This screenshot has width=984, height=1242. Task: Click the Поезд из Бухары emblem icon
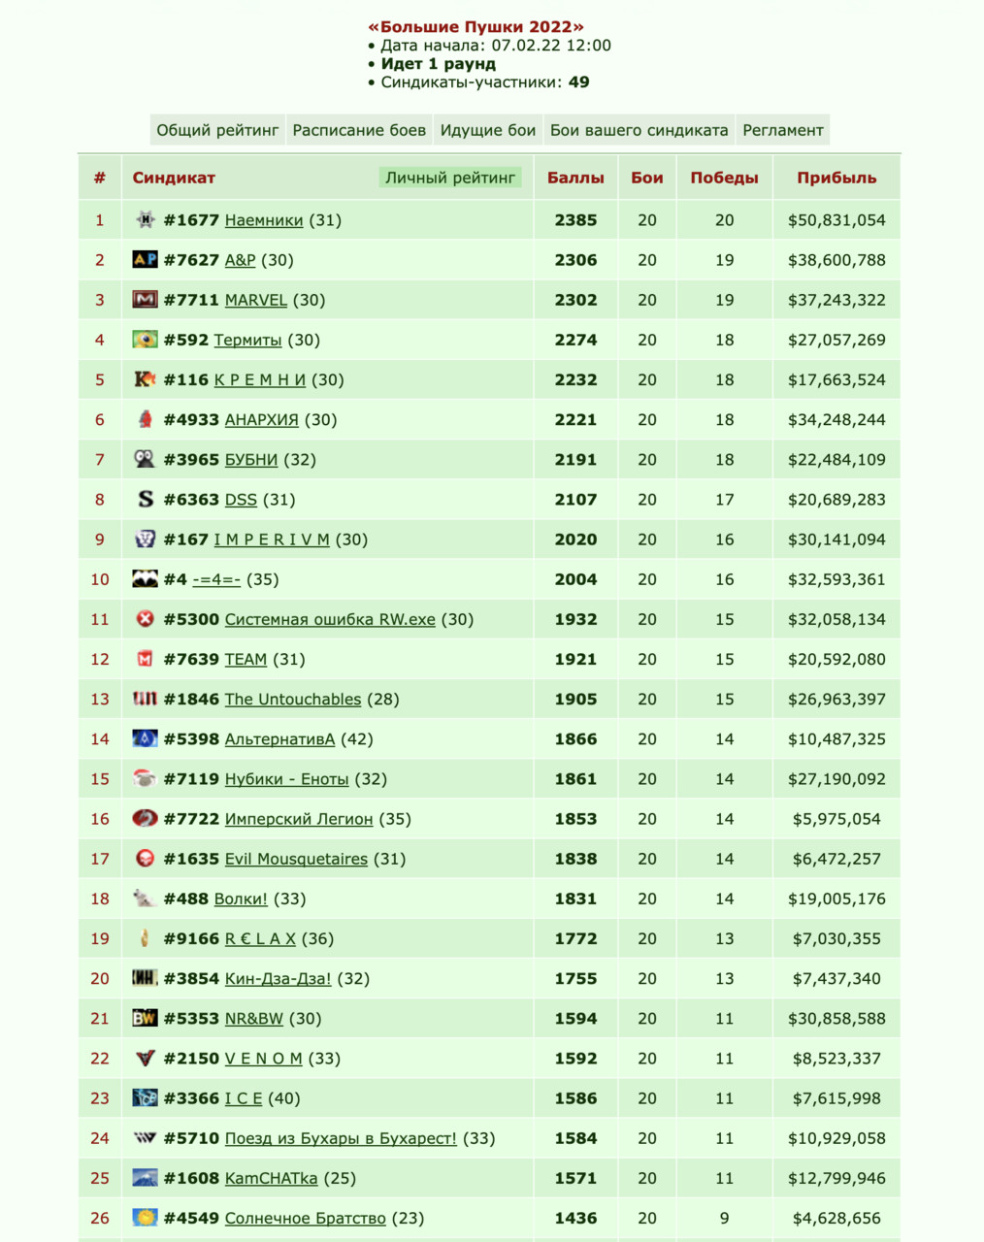click(145, 1138)
